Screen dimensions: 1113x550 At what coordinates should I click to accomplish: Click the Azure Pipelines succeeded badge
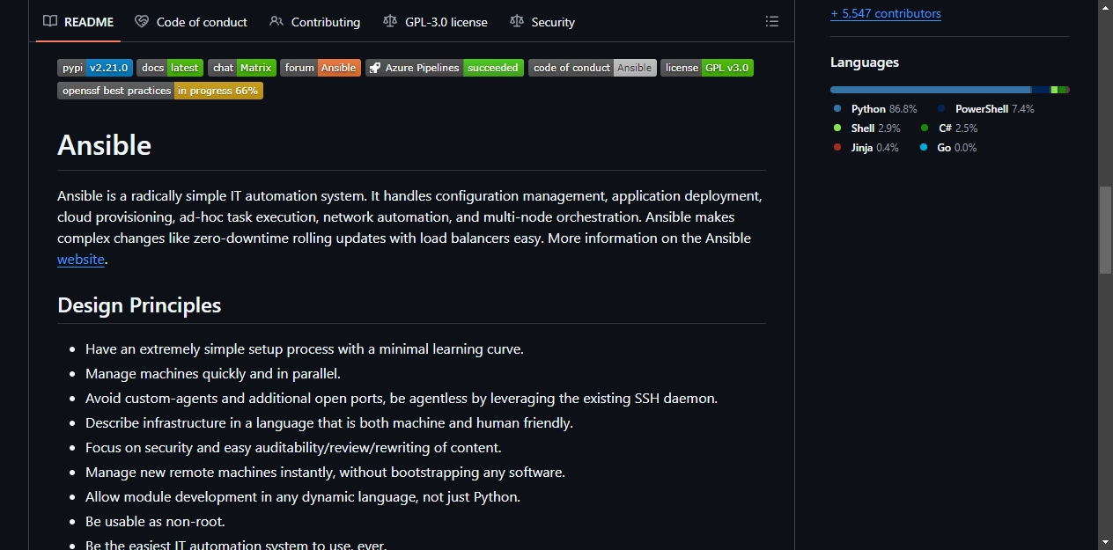(x=445, y=68)
